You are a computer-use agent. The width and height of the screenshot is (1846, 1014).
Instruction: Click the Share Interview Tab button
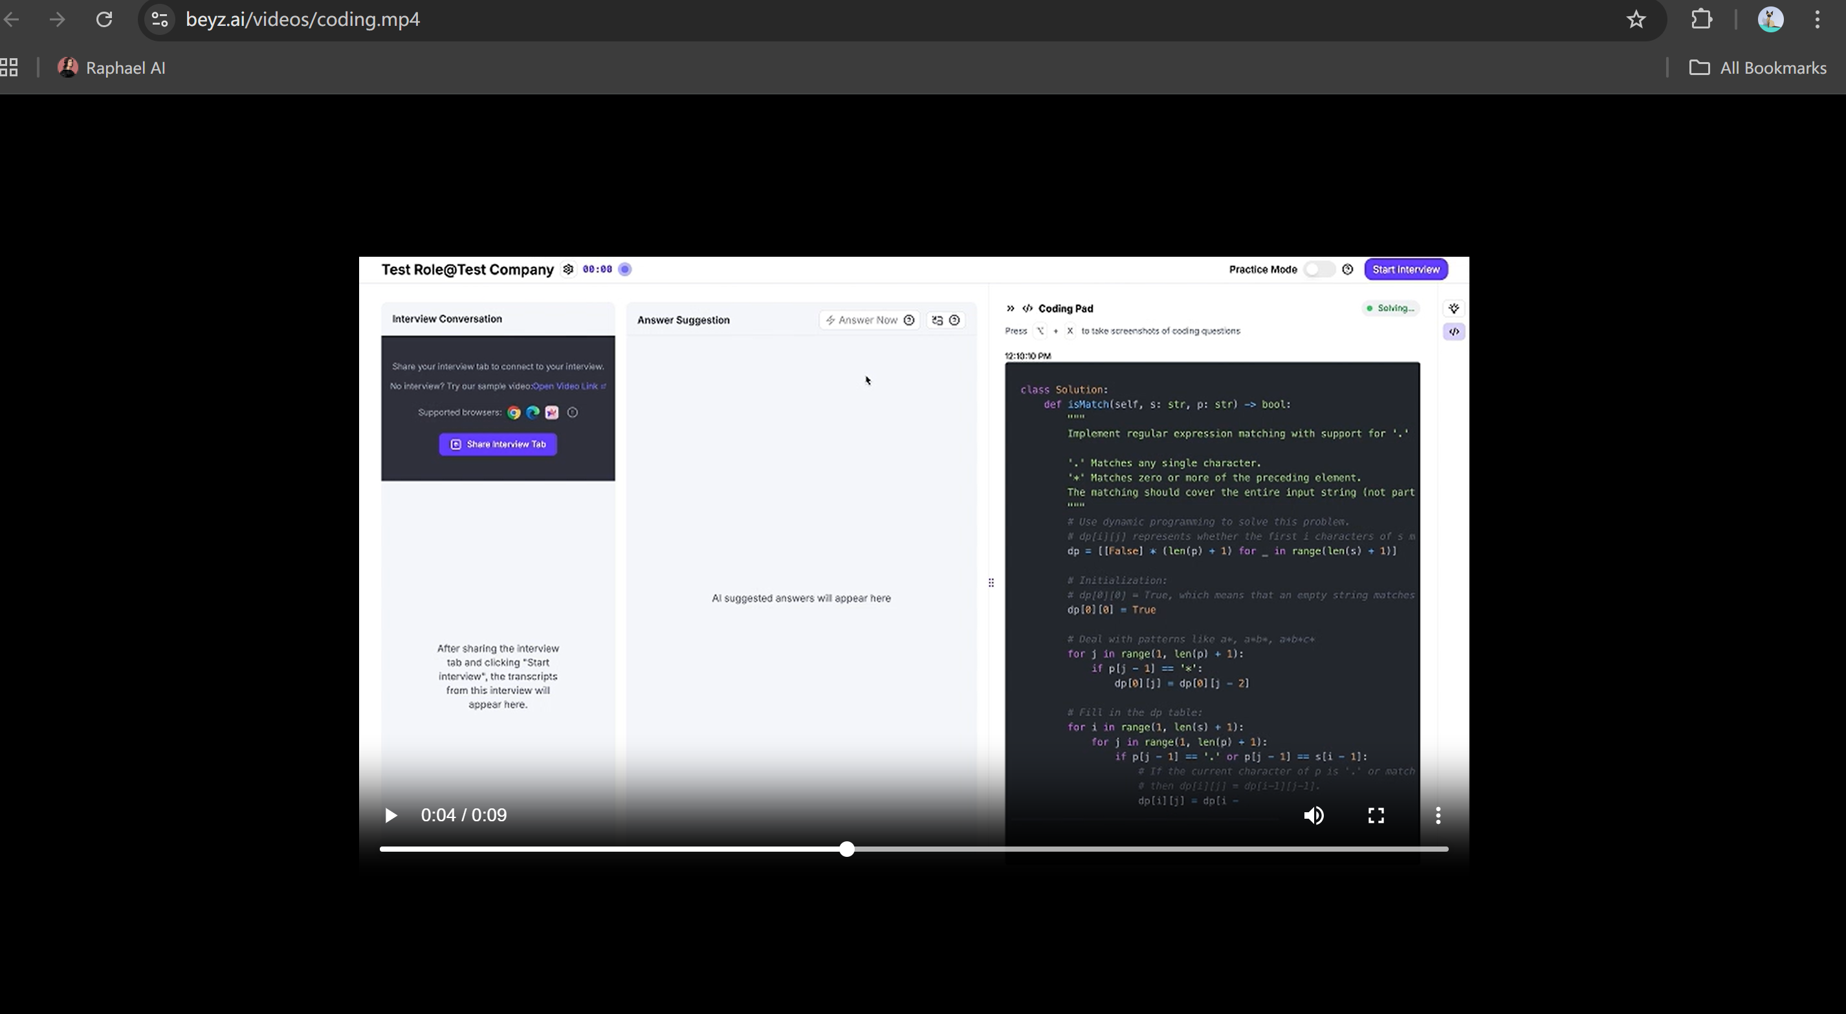pyautogui.click(x=498, y=445)
